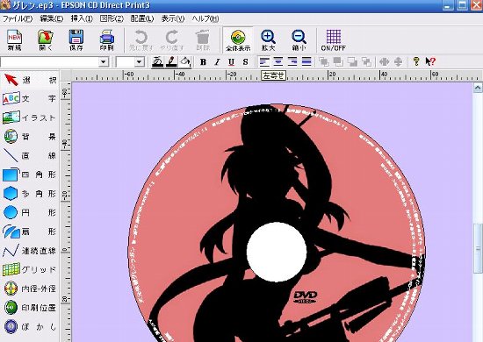Align text left (左寄せ)
The height and width of the screenshot is (342, 483).
(x=264, y=61)
